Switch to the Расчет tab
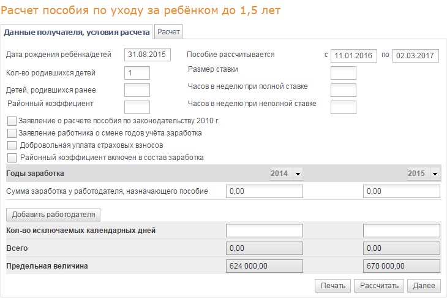 coord(168,32)
